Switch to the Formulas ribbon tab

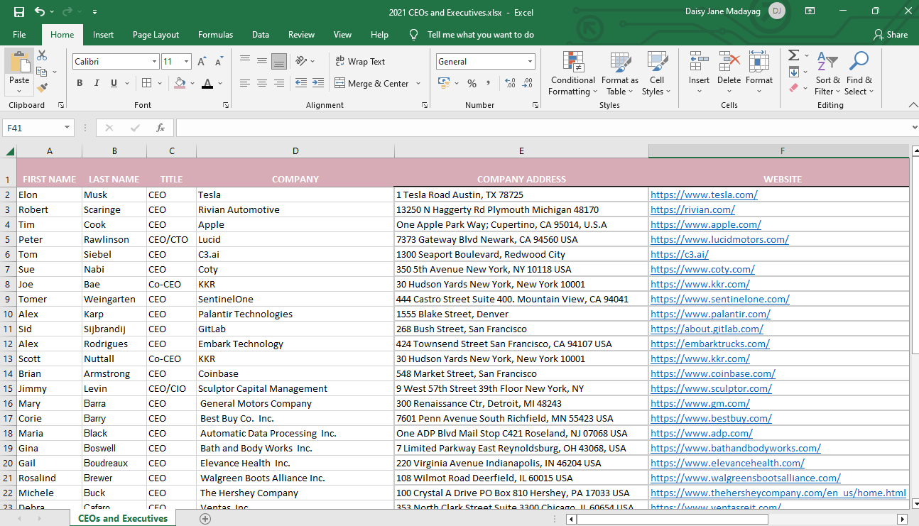pos(215,35)
